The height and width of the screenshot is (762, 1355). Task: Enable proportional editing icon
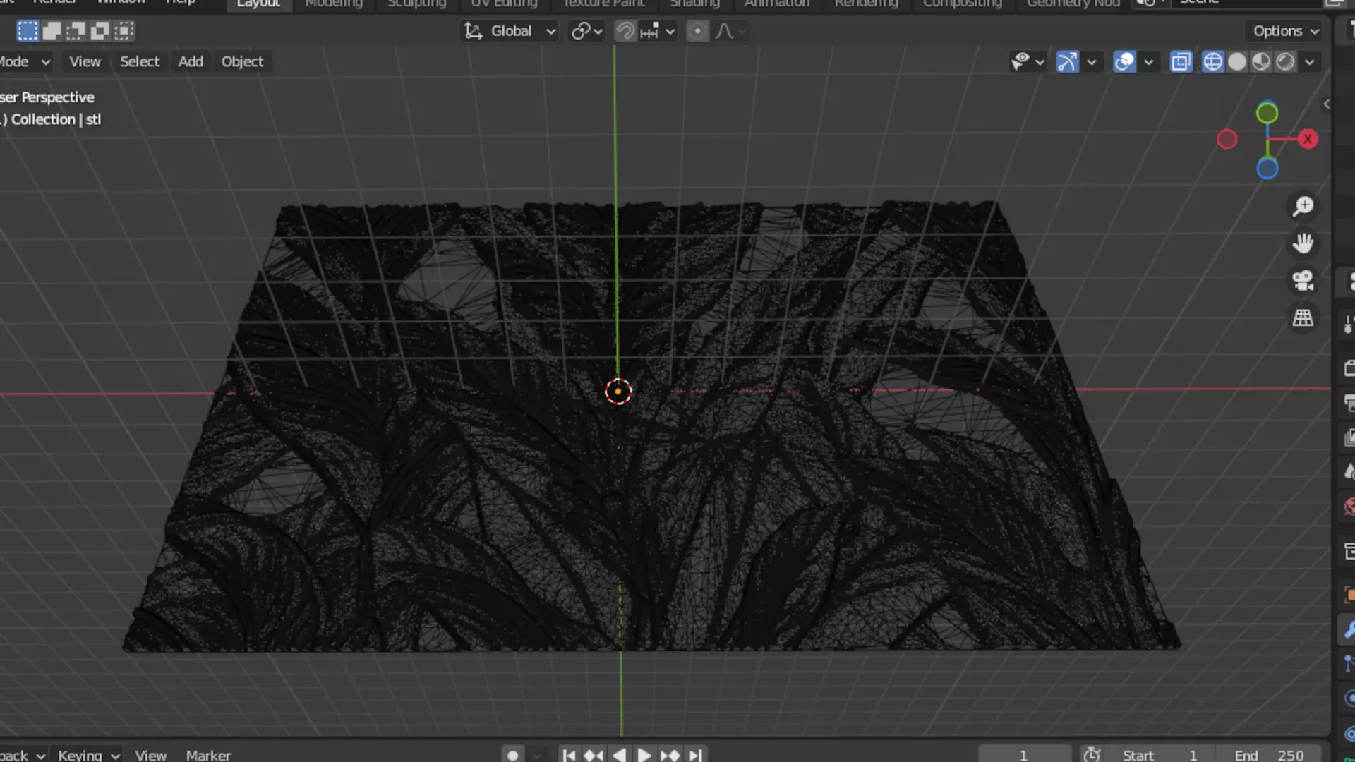click(697, 31)
